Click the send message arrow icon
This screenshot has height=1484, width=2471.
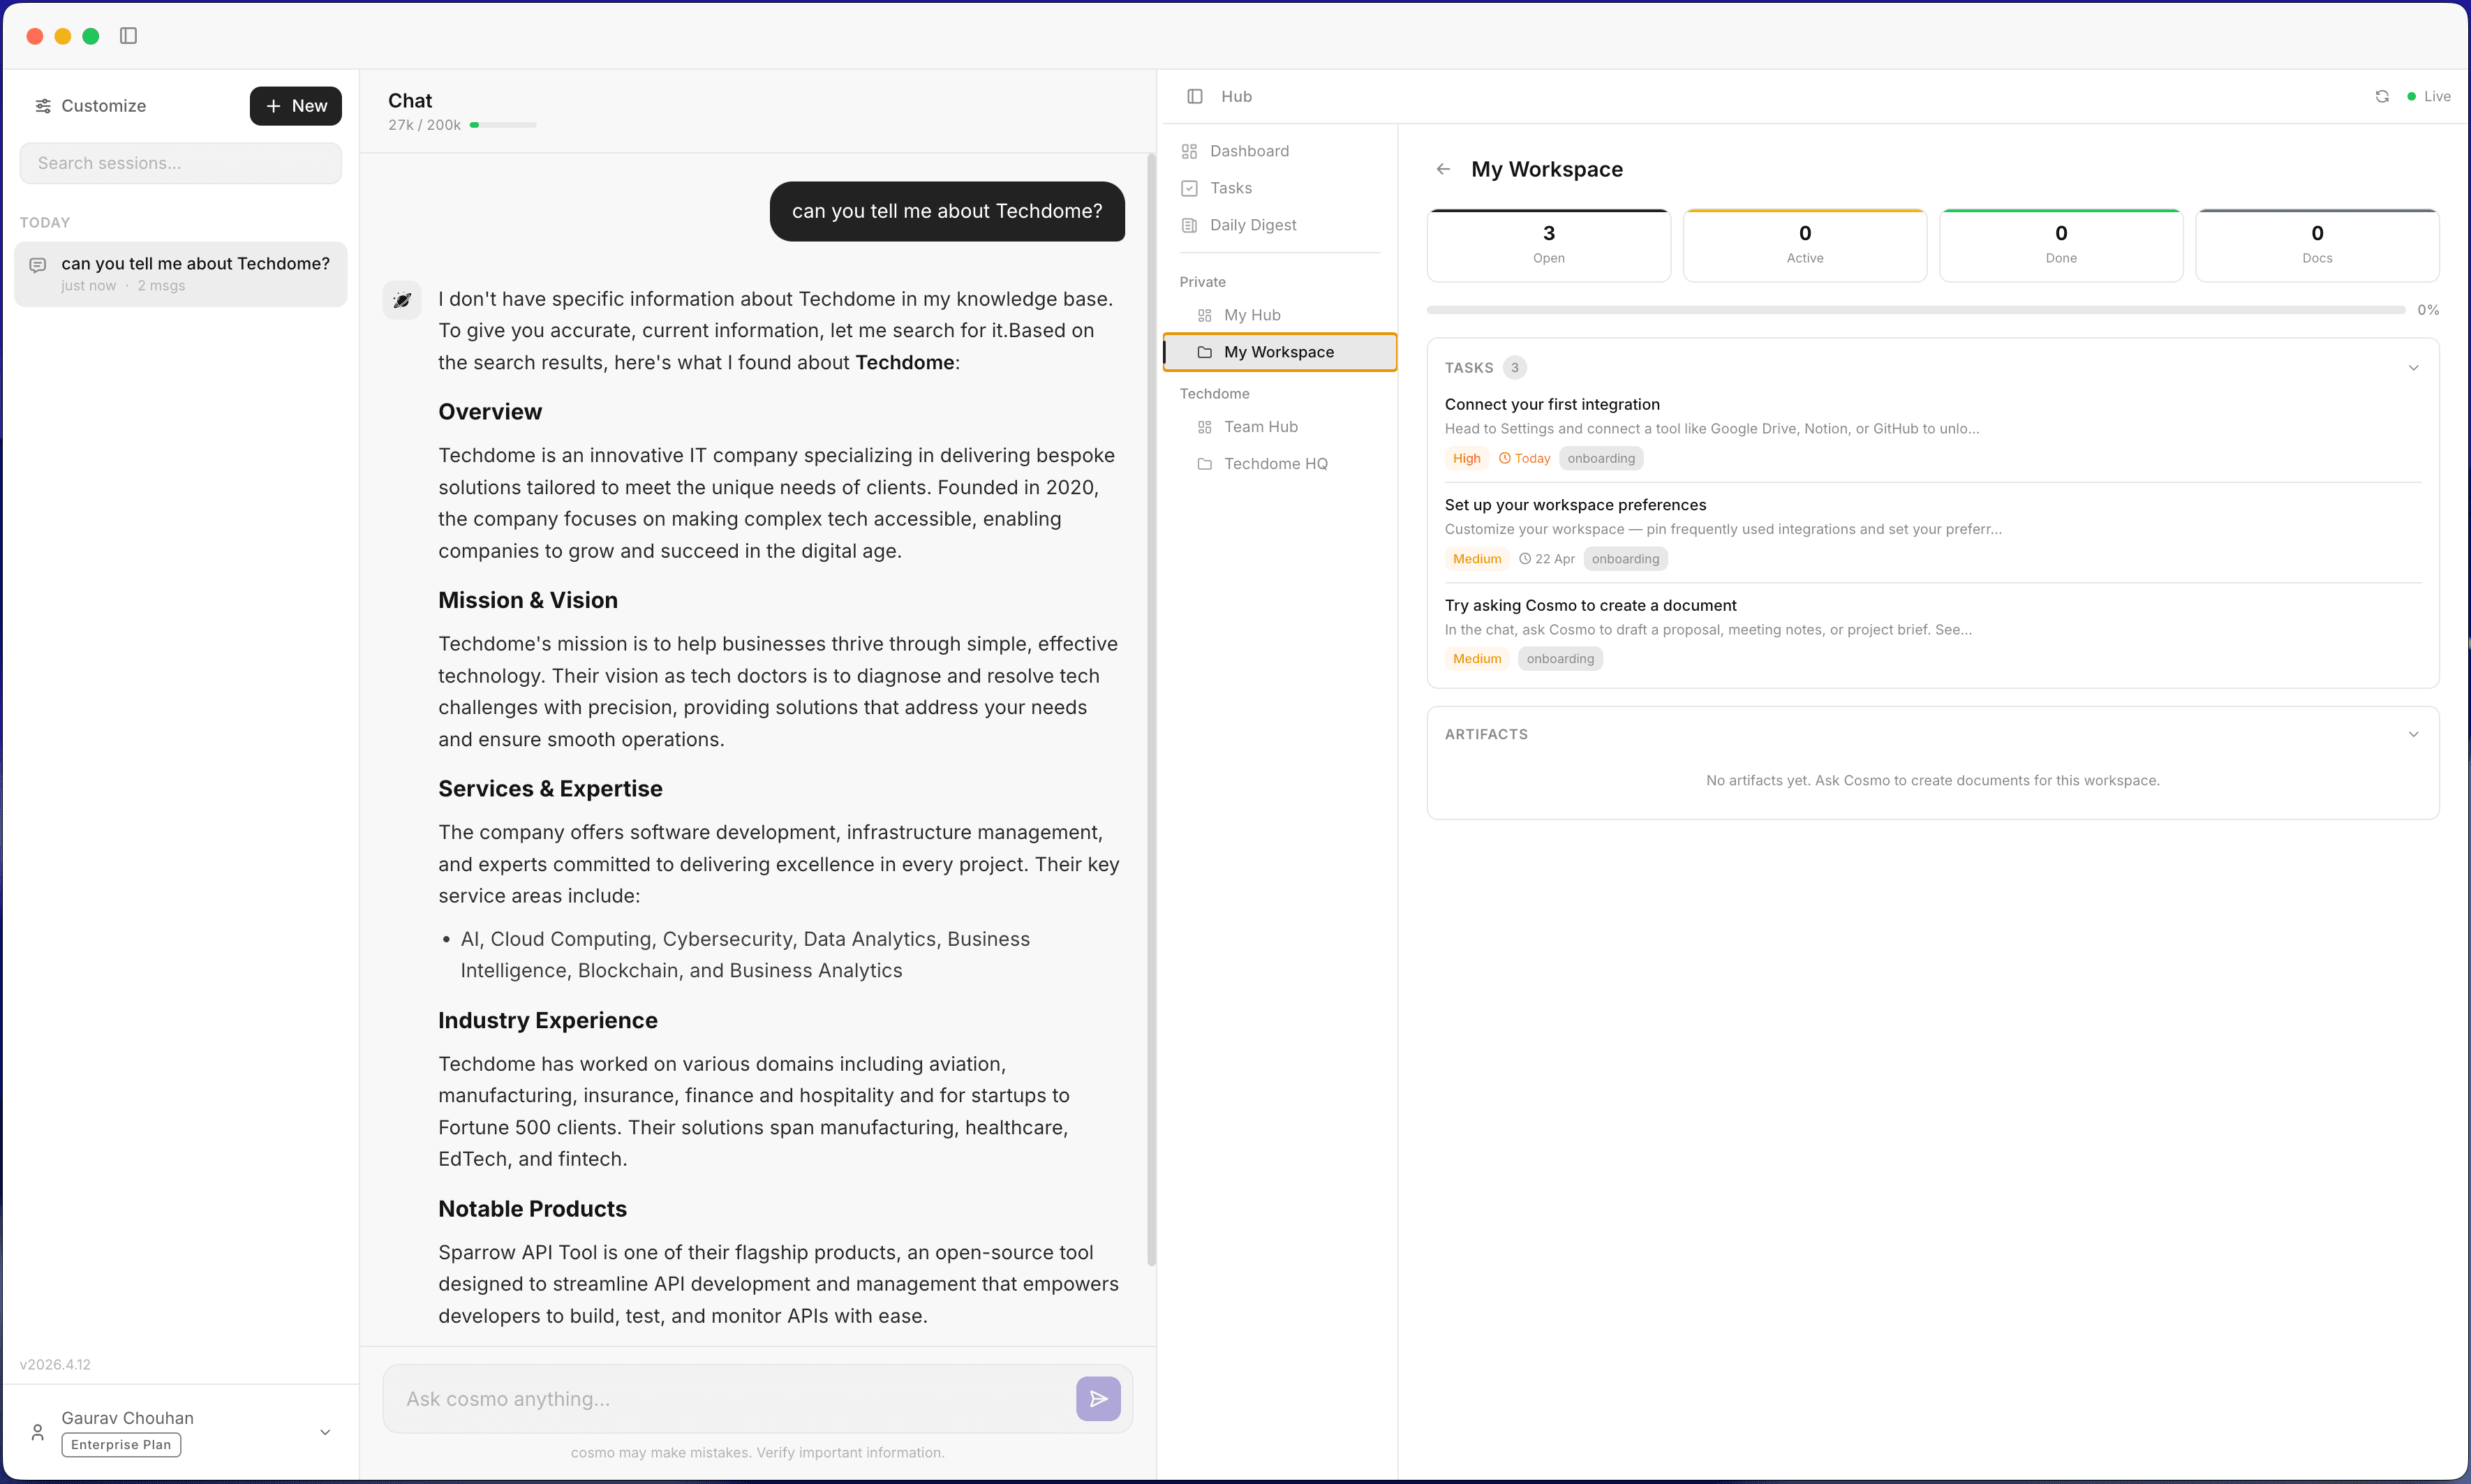[x=1097, y=1398]
